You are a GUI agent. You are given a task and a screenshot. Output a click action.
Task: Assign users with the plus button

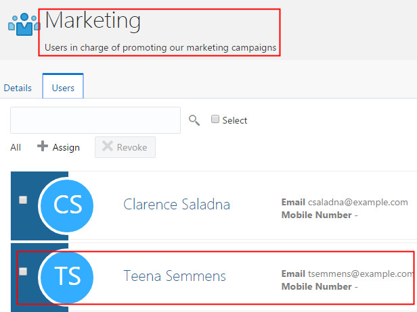pyautogui.click(x=58, y=147)
